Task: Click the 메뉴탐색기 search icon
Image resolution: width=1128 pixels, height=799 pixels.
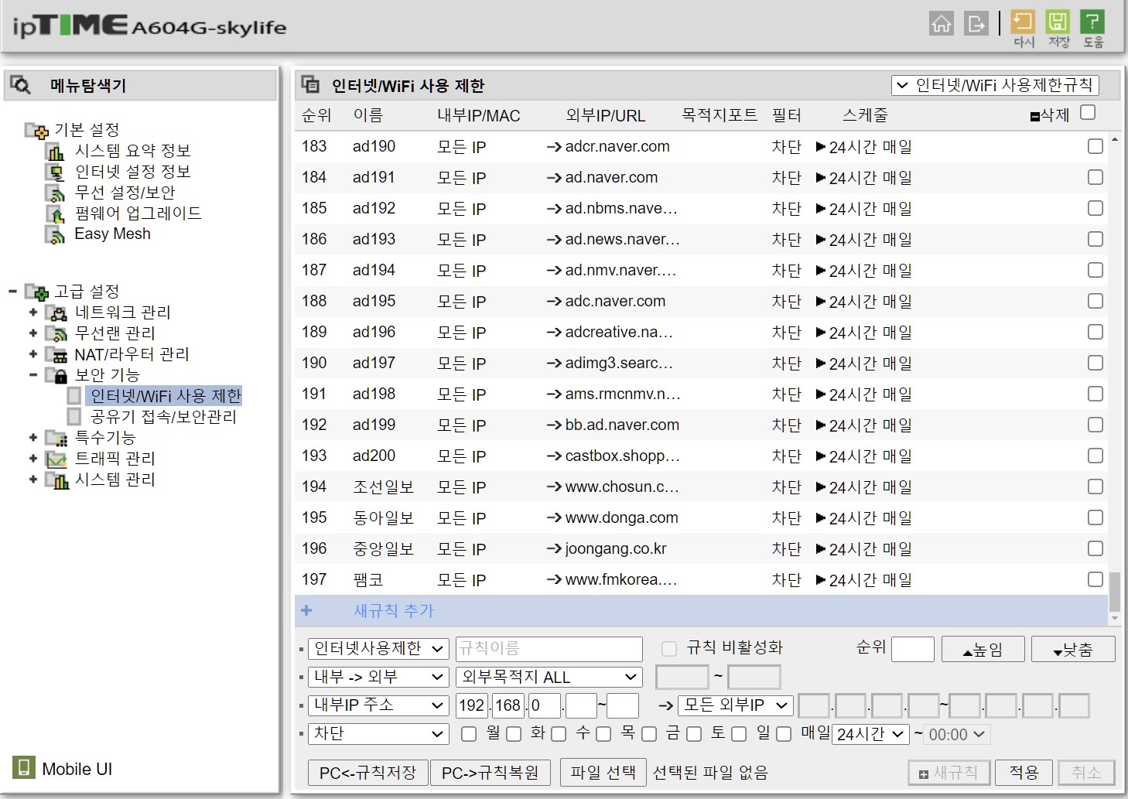Action: 21,85
